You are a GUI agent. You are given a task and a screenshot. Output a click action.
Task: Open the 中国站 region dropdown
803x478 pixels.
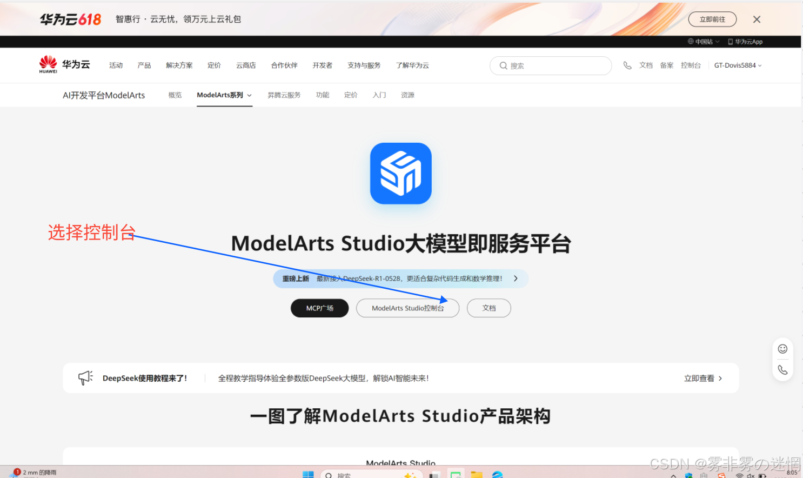[x=703, y=42]
